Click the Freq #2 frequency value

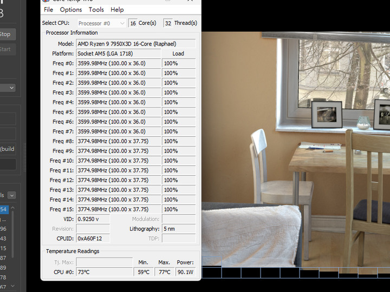tap(119, 83)
